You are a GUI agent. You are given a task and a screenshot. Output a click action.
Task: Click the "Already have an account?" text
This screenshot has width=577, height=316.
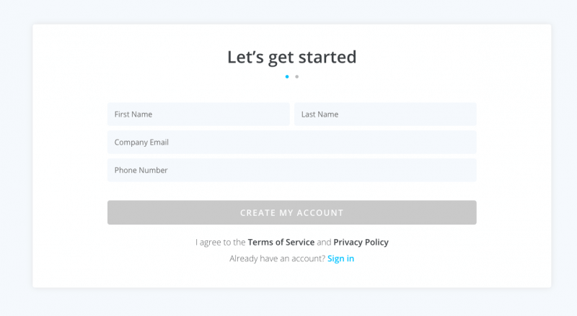pyautogui.click(x=277, y=258)
